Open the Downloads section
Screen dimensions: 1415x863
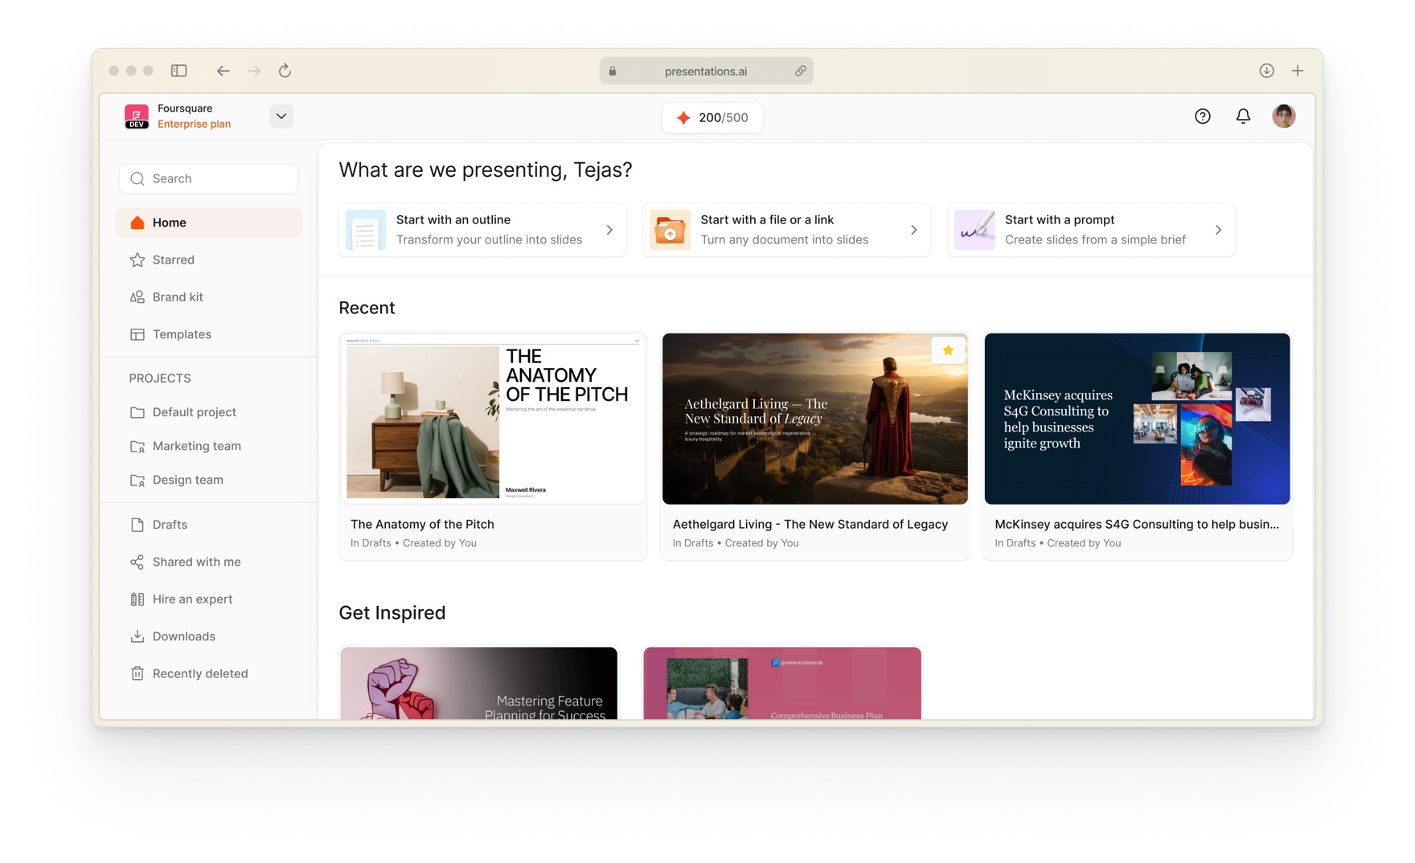209,636
